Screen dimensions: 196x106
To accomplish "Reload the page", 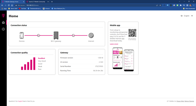I will pos(9,5).
